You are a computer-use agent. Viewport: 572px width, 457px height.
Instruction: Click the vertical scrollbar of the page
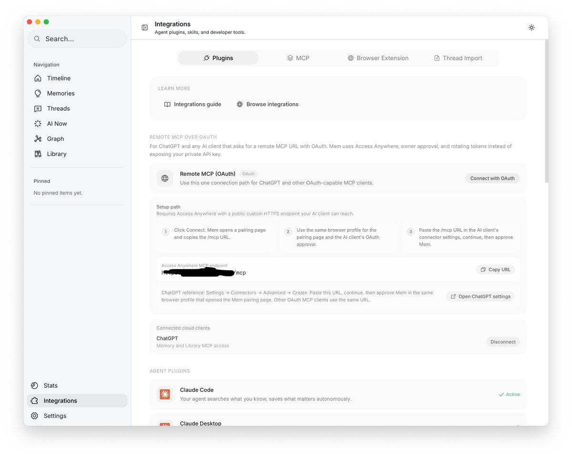[x=546, y=111]
